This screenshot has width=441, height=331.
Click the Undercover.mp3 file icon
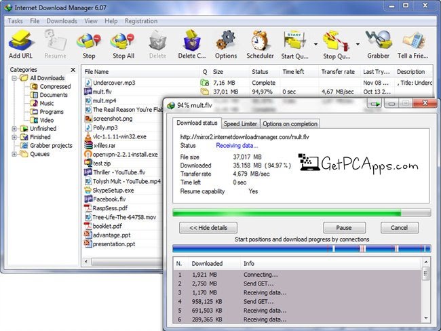pos(88,82)
